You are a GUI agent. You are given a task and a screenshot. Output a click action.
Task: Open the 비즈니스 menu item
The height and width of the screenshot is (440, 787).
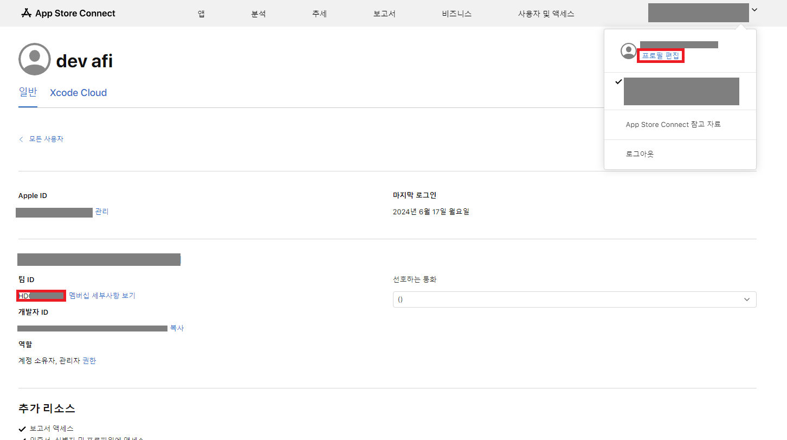point(457,14)
